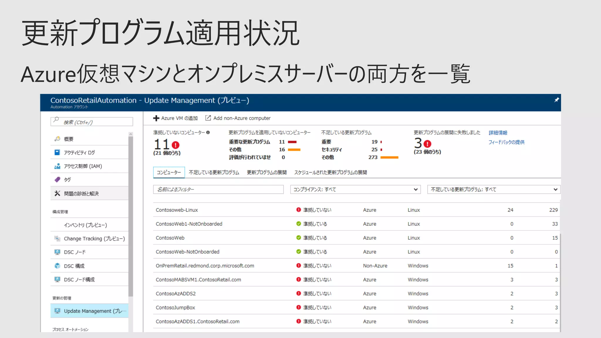The height and width of the screenshot is (338, 601).
Task: Click the pin icon in blade header
Action: [x=556, y=100]
